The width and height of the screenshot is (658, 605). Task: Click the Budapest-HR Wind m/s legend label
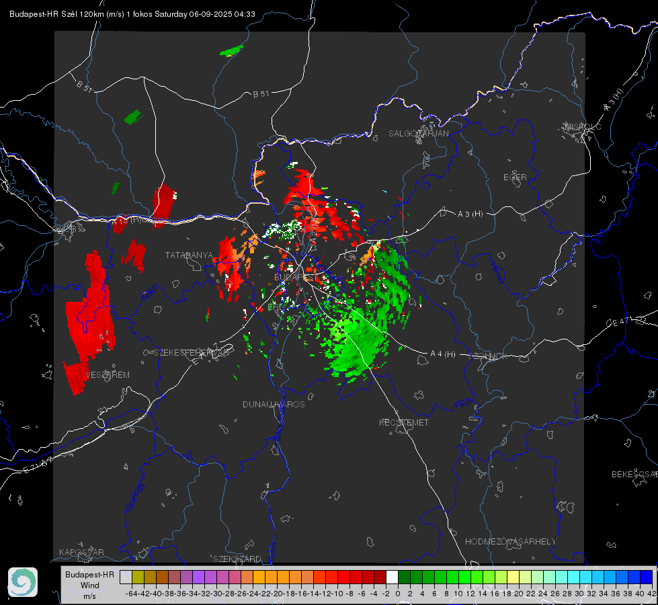click(x=89, y=585)
